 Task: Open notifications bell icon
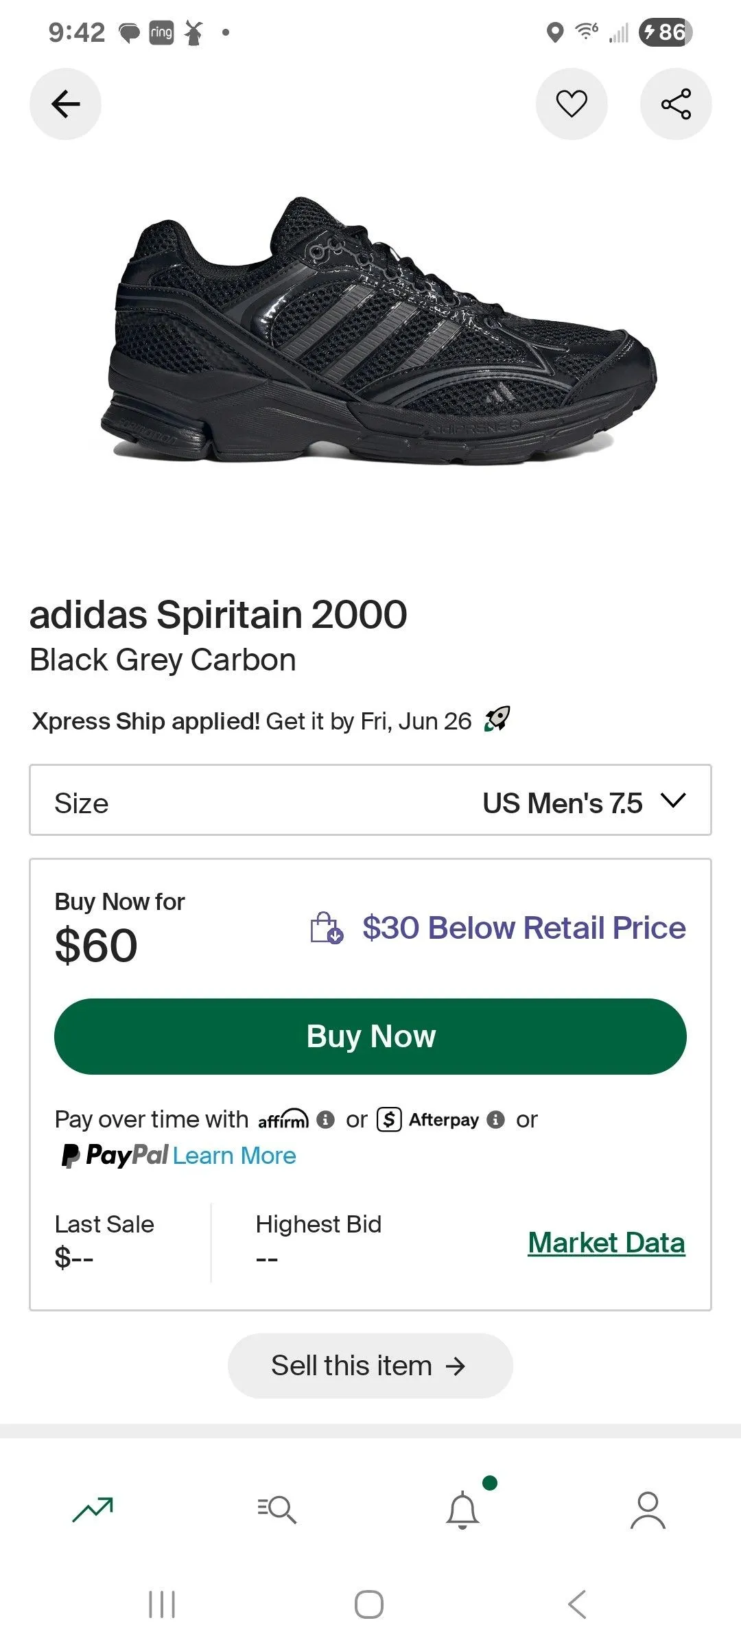462,1510
